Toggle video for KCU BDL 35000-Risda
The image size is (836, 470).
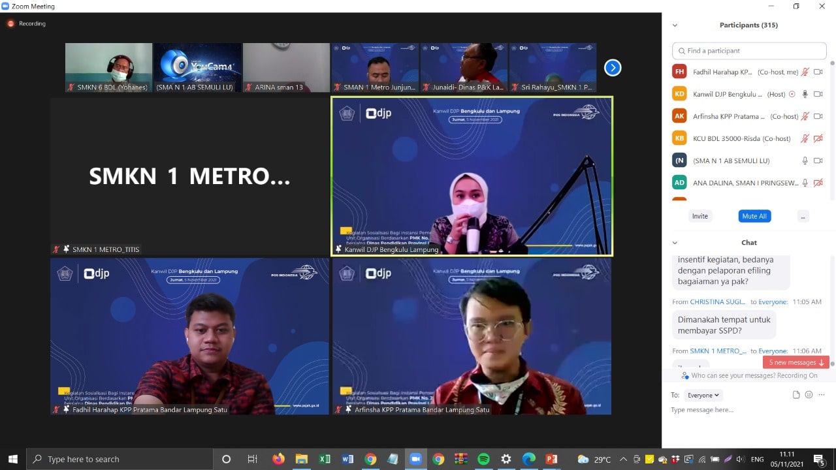[x=818, y=138]
